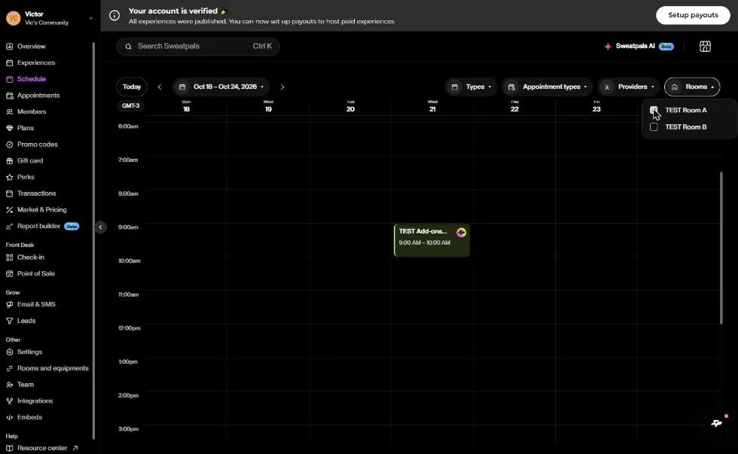Click the Settings gear icon

tap(9, 352)
